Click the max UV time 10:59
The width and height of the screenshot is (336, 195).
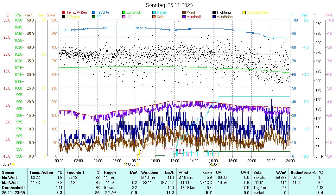[x=222, y=183]
